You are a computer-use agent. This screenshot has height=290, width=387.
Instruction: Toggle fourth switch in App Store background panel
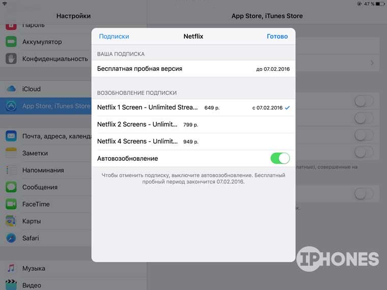tap(364, 152)
